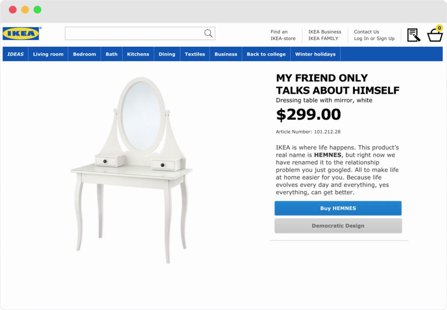Click the IKEA logo
The height and width of the screenshot is (310, 447).
tap(21, 33)
